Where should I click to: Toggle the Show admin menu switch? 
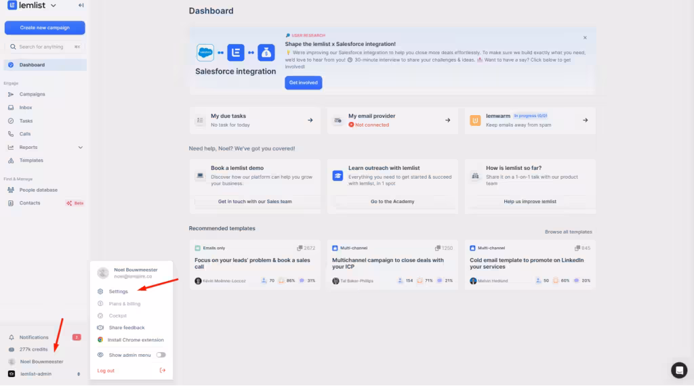161,355
